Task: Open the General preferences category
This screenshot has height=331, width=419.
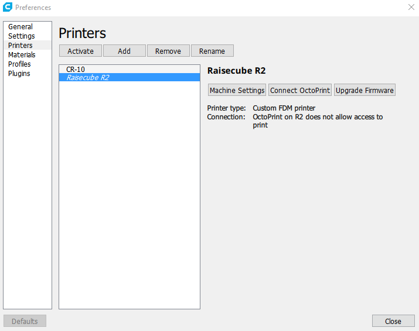Action: tap(28, 27)
